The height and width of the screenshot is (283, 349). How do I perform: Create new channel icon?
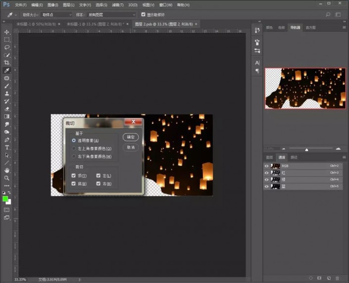329,278
